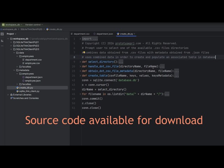Unfold the create_table function
The height and width of the screenshot is (168, 224).
pyautogui.click(x=80, y=76)
